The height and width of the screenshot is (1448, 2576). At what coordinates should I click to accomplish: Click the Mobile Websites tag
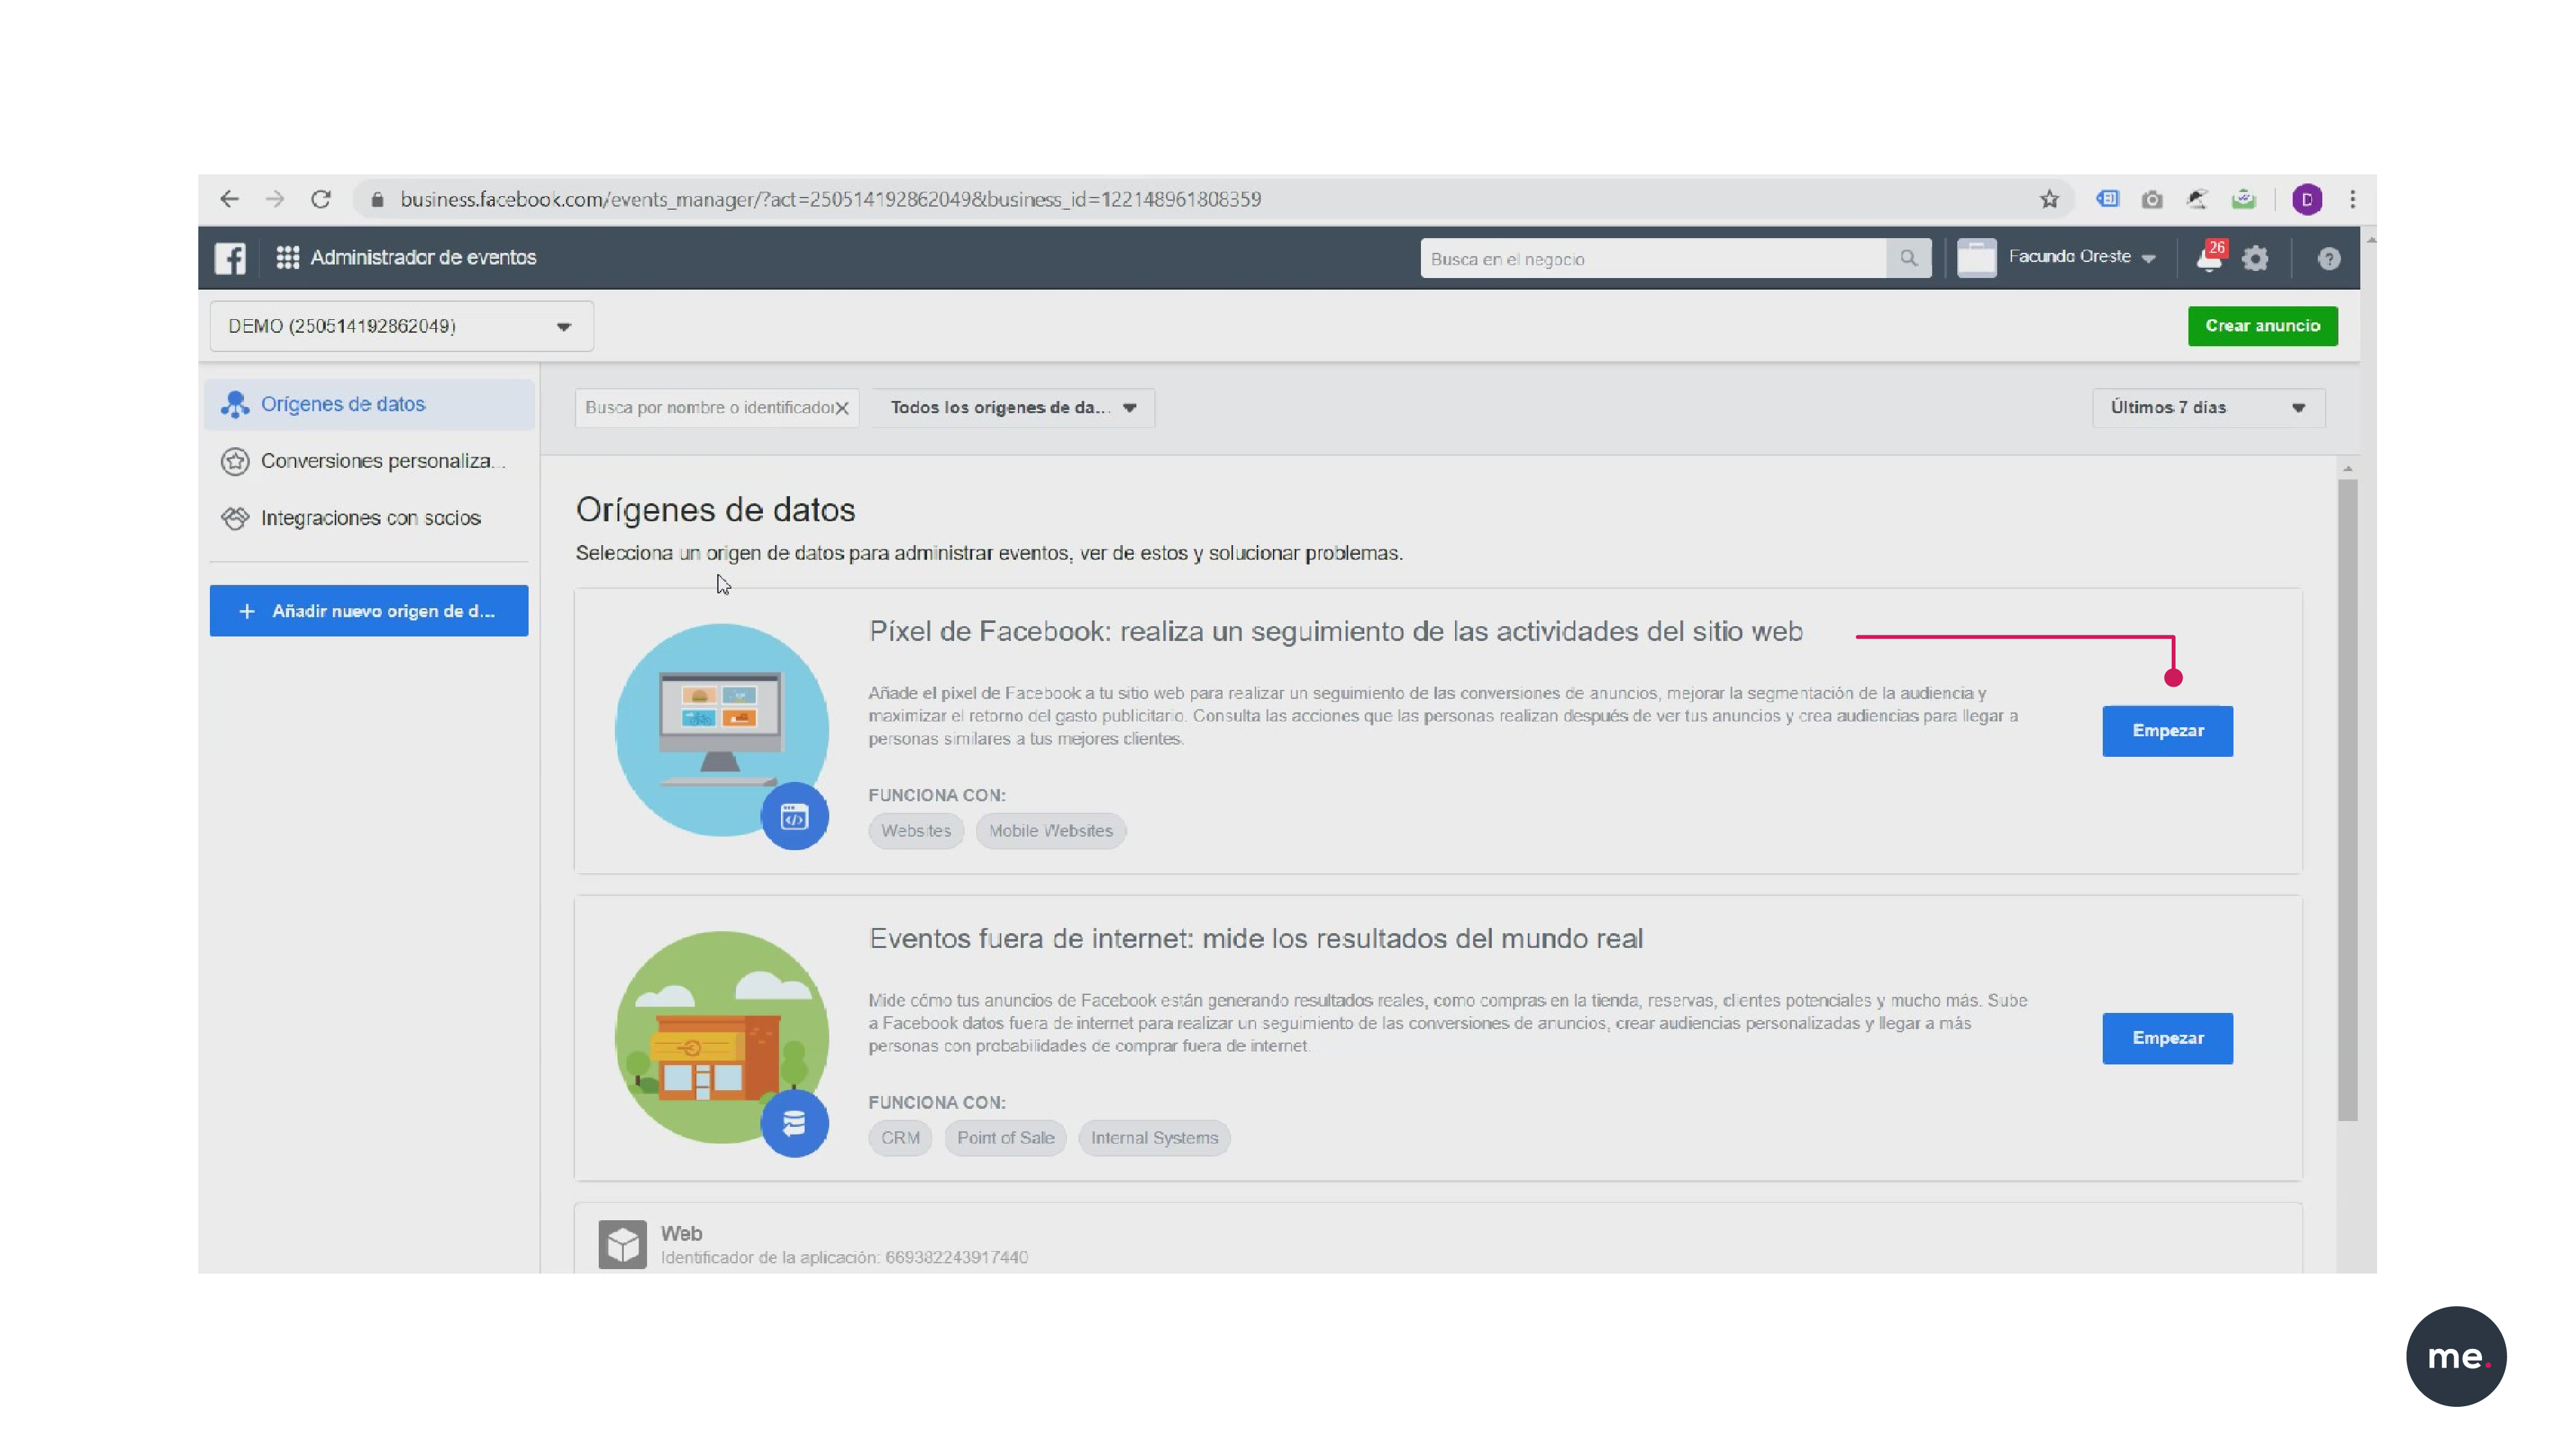coord(1051,830)
